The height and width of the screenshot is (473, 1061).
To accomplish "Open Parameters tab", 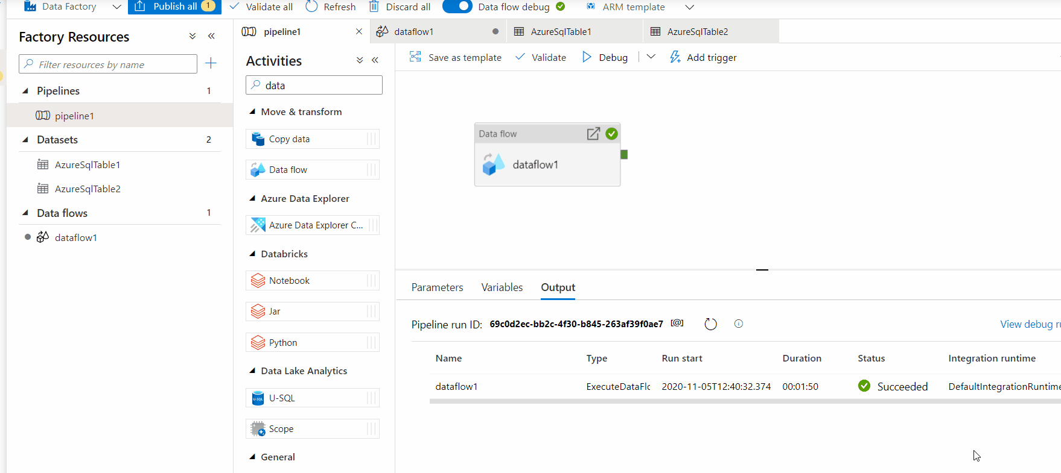I will click(437, 287).
